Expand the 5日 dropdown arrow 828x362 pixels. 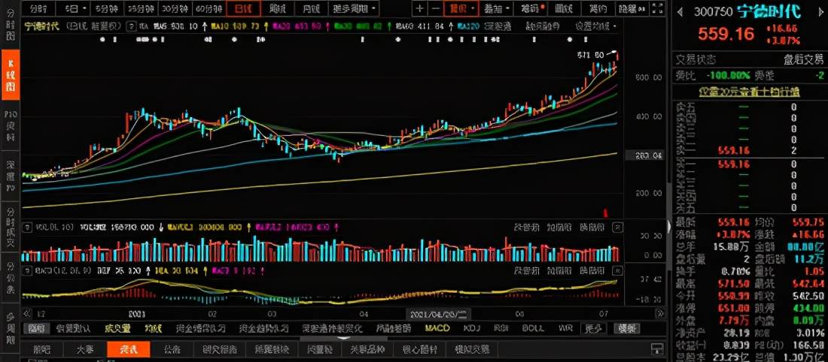click(x=84, y=8)
